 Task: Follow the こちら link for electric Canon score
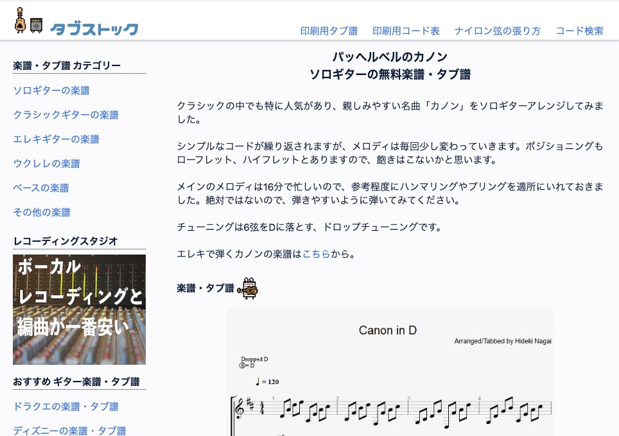316,254
